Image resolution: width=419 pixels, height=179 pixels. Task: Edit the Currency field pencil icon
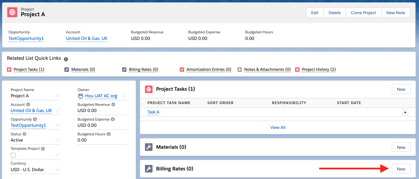(57, 169)
